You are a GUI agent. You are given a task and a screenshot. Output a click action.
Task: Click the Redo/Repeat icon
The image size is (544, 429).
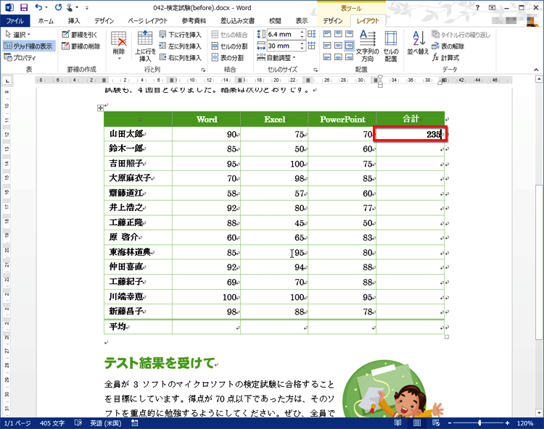(58, 7)
